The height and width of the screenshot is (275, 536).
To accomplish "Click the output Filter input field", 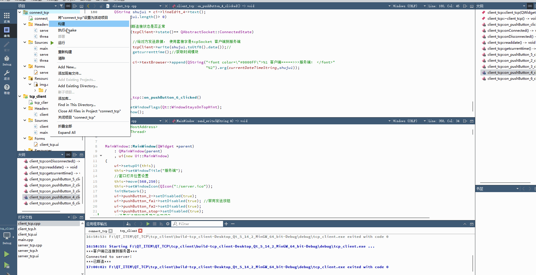I will [198, 224].
